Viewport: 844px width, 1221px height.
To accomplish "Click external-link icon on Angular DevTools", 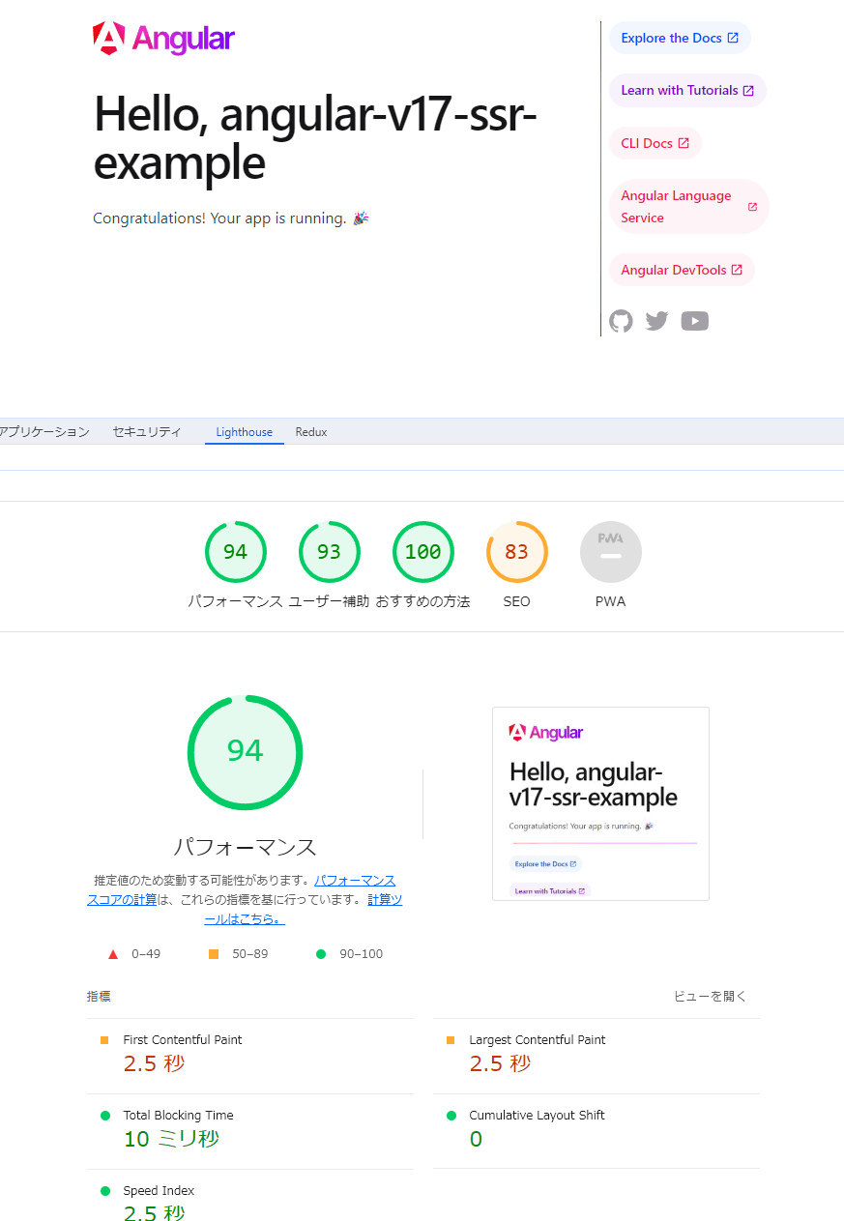I will 737,270.
